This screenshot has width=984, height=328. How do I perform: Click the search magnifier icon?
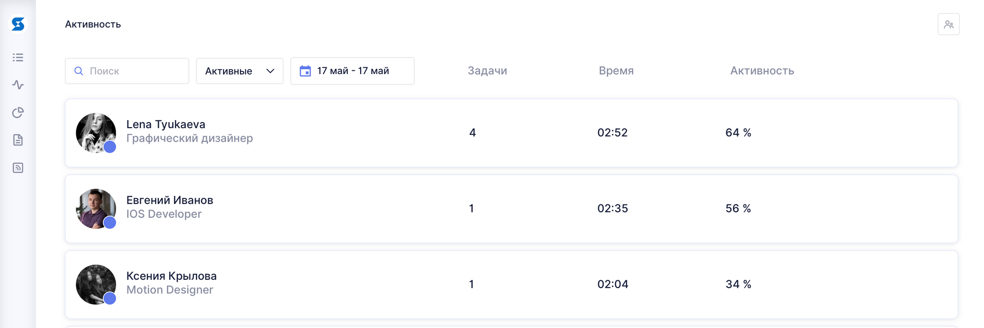tap(79, 71)
